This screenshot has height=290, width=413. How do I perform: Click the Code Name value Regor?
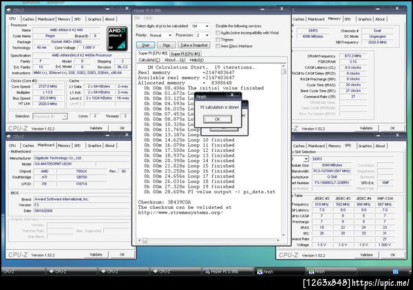(50, 36)
